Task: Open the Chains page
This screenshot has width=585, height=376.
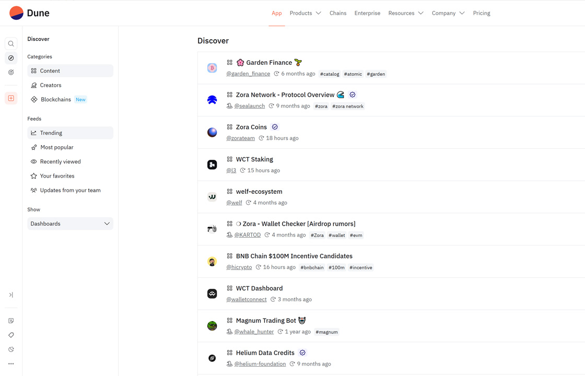Action: click(338, 13)
